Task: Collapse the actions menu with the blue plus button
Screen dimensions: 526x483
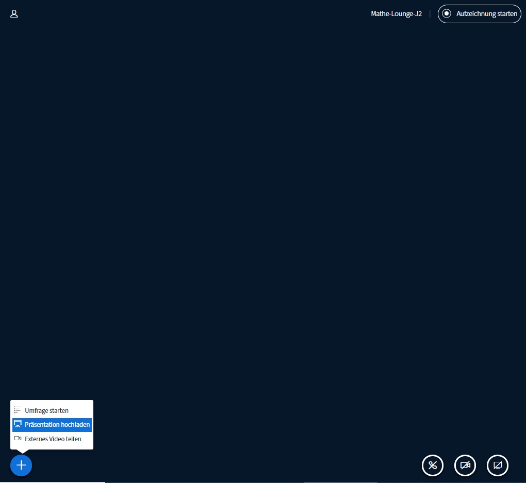Action: 21,465
